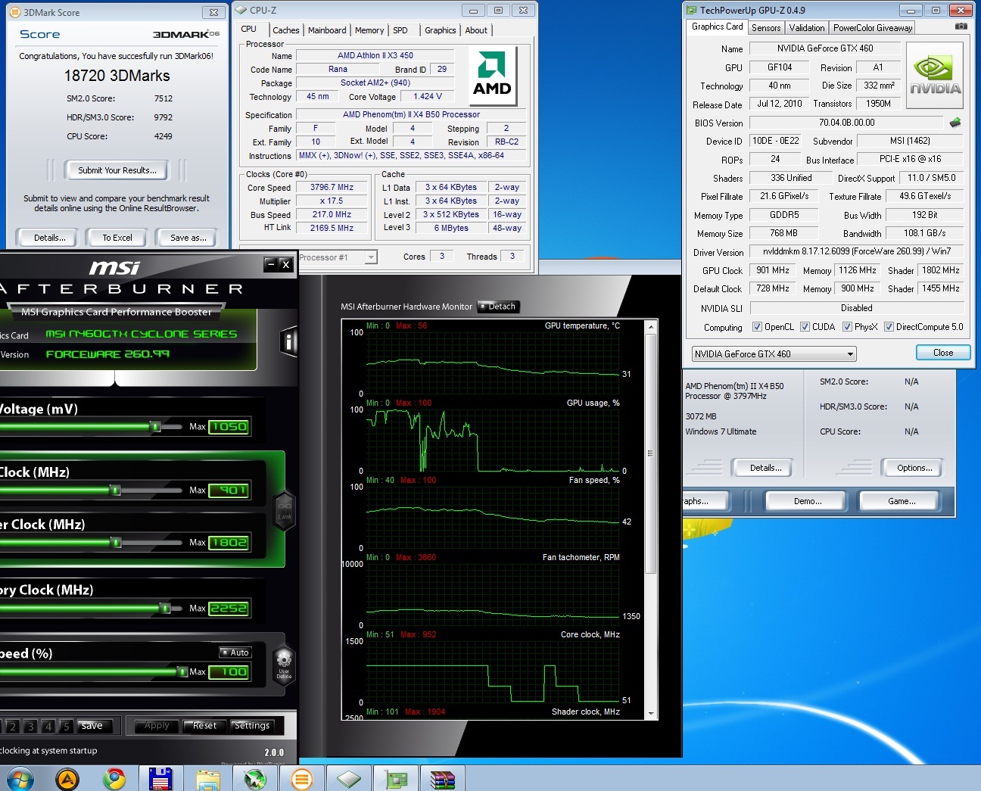Image resolution: width=981 pixels, height=791 pixels.
Task: Switch to the Caches tab in CPU-Z
Action: tap(285, 30)
